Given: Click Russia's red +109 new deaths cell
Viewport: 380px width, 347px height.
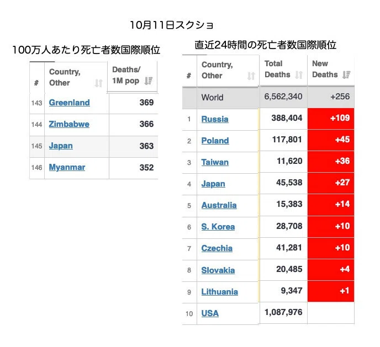Looking at the screenshot, I should click(x=331, y=119).
